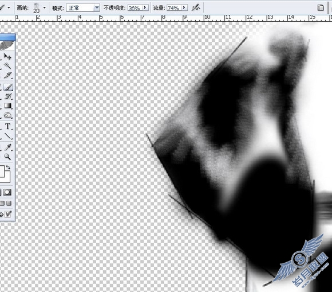Click the 36% opacity input field
Image resolution: width=332 pixels, height=292 pixels.
[135, 8]
